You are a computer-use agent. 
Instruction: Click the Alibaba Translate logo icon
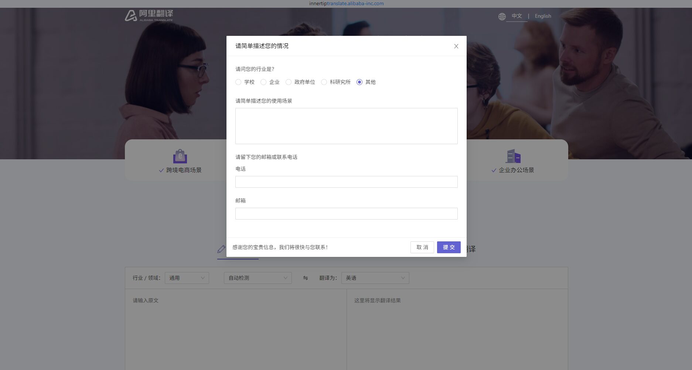(131, 15)
